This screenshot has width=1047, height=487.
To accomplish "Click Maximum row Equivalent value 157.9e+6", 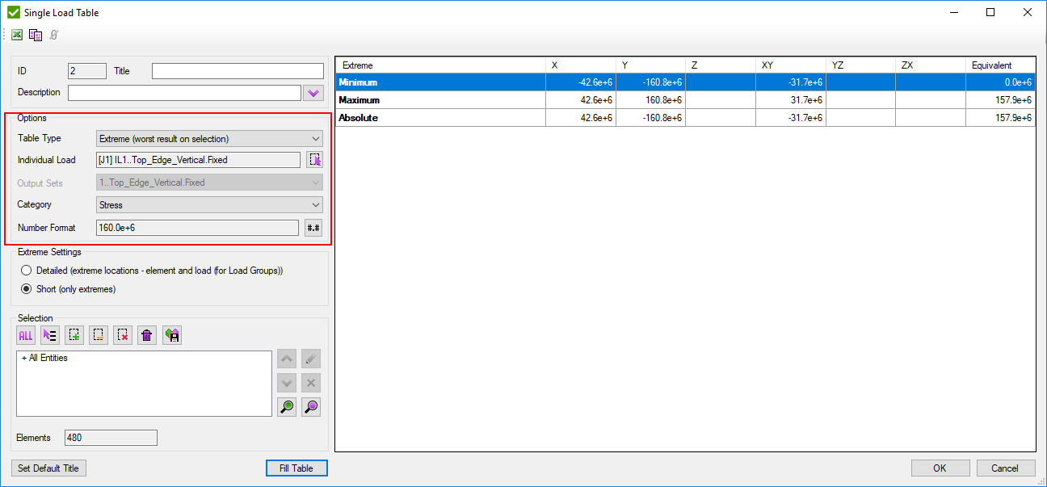I will (1000, 100).
